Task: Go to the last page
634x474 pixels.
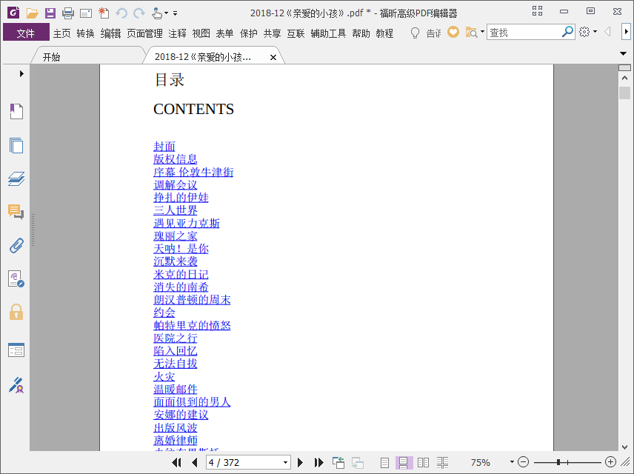Action: pyautogui.click(x=319, y=462)
